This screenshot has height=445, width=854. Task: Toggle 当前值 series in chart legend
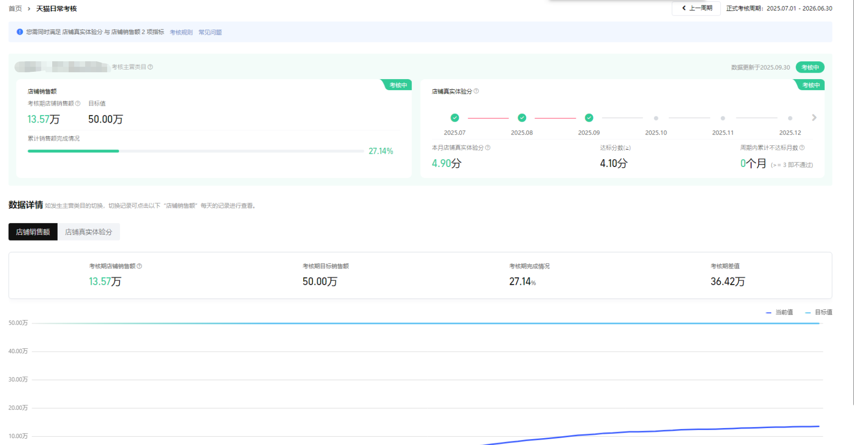click(x=779, y=312)
